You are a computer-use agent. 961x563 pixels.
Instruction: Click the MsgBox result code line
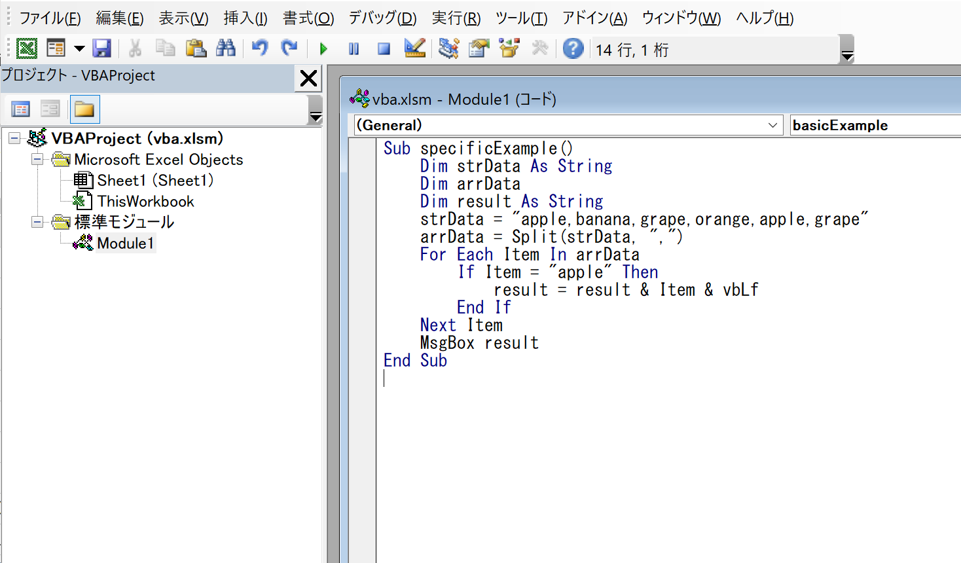click(x=479, y=342)
